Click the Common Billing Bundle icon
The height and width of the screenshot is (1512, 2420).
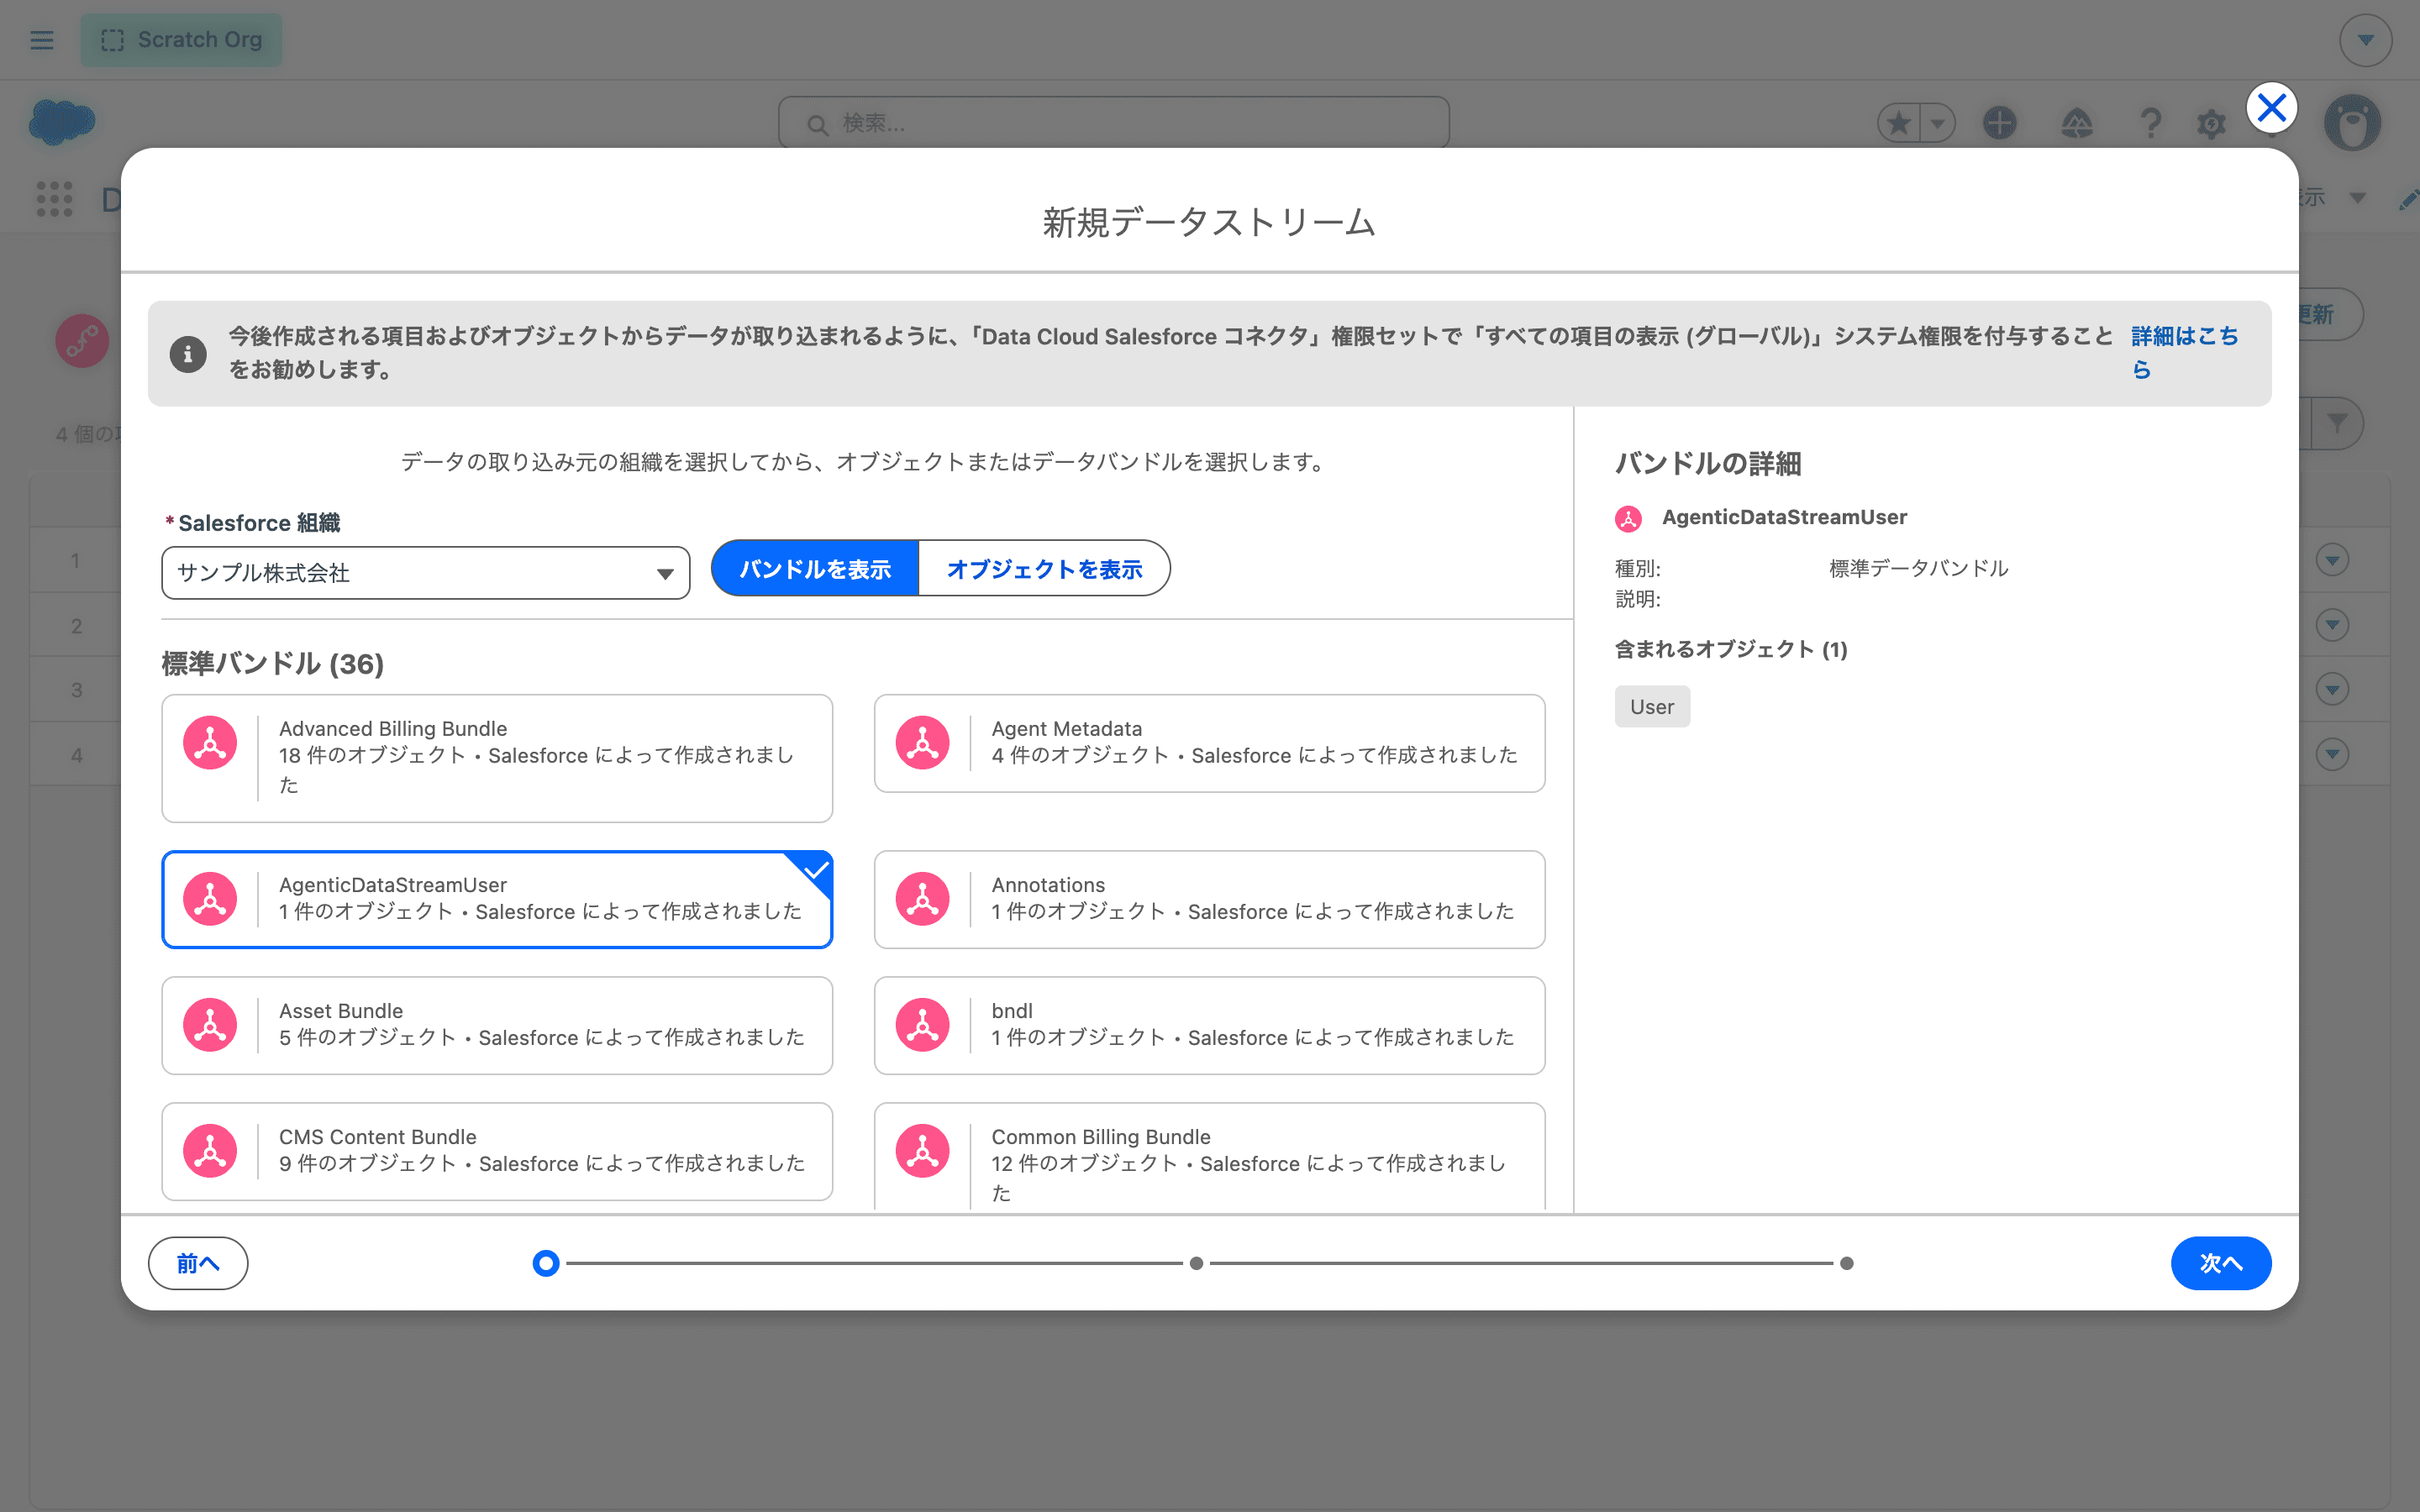point(922,1150)
